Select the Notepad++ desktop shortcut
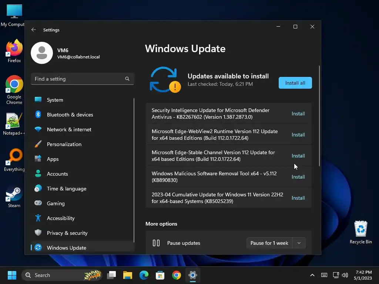Screen dimensions: 379x284 [13, 124]
